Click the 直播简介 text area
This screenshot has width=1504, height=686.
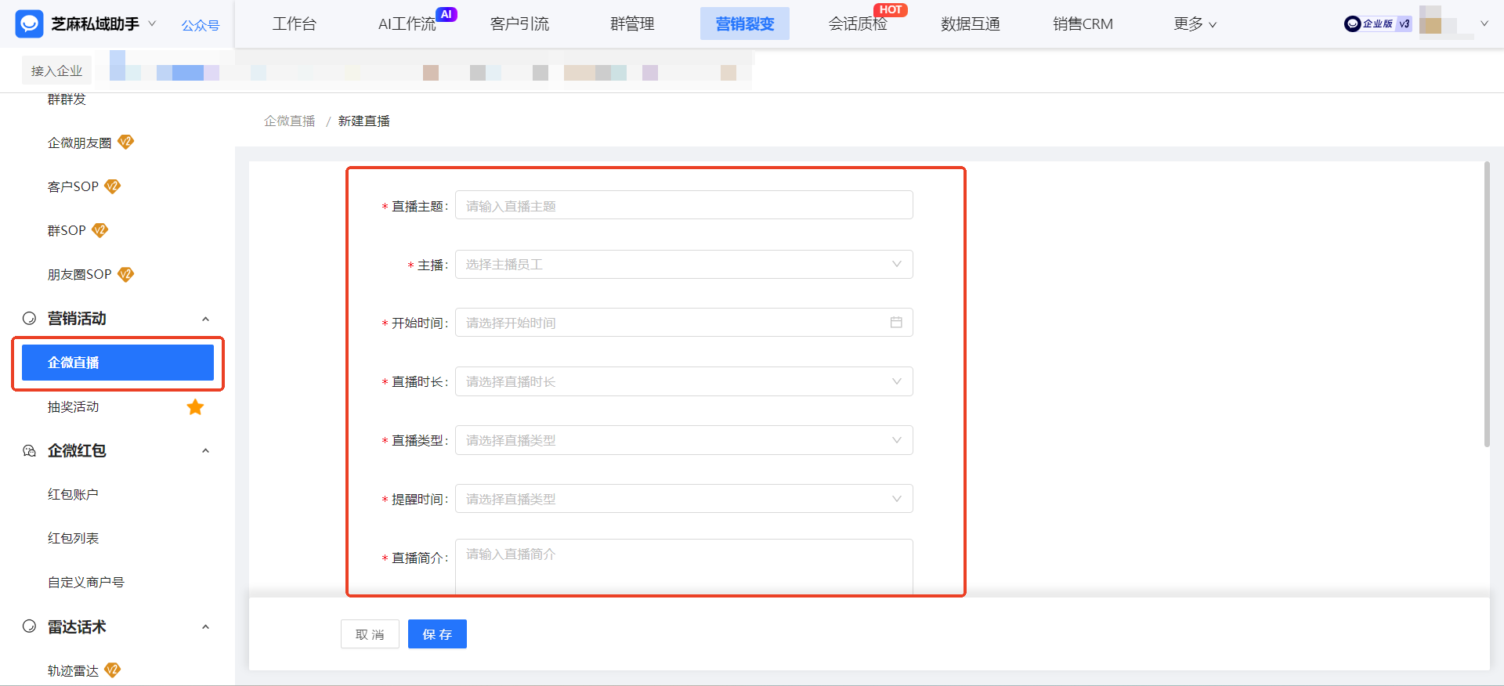tap(684, 566)
